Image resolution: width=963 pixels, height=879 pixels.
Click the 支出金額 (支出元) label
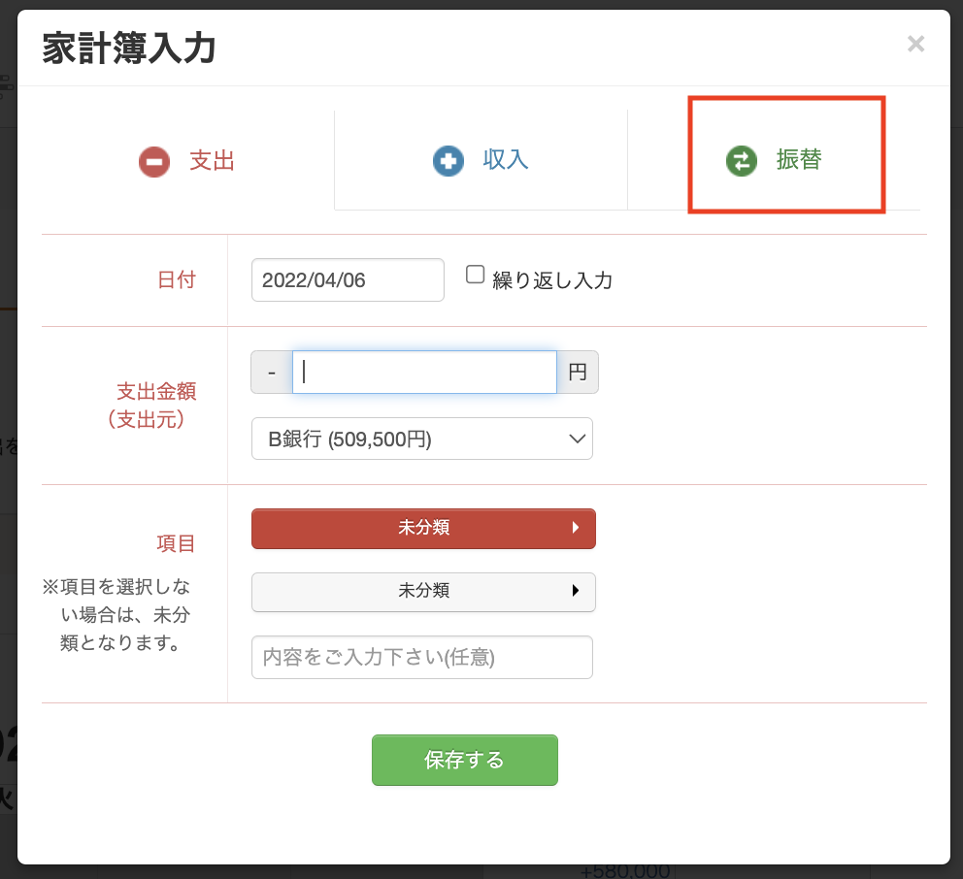(151, 406)
